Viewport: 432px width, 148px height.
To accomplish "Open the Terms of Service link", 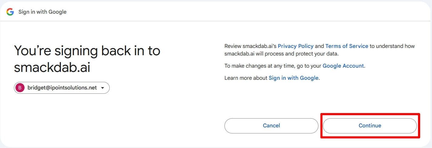I will click(347, 46).
